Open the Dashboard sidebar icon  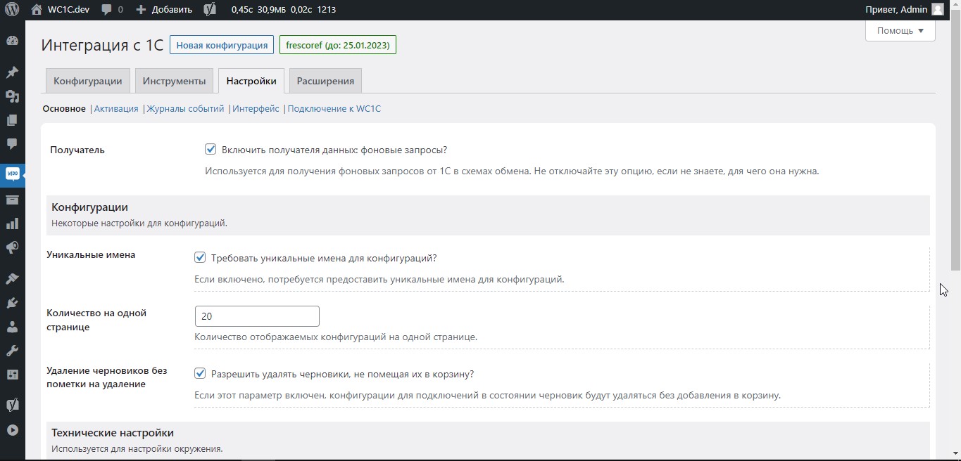12,41
